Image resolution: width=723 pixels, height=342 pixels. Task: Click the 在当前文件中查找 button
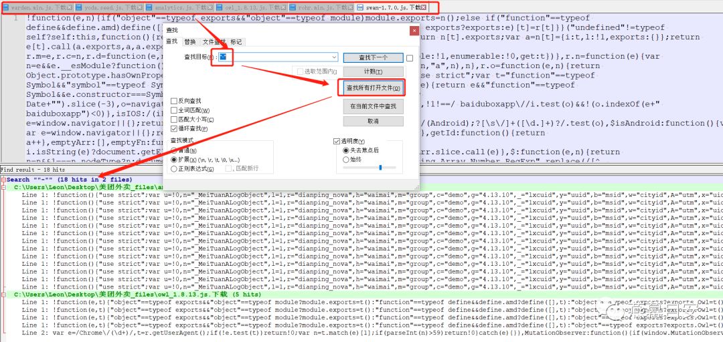[x=374, y=106]
